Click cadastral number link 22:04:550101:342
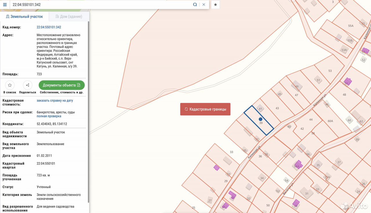 pos(49,27)
